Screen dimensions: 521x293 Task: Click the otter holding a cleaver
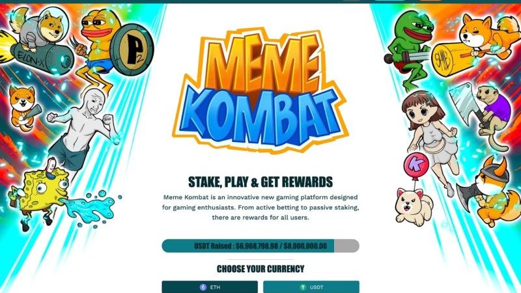click(x=482, y=113)
